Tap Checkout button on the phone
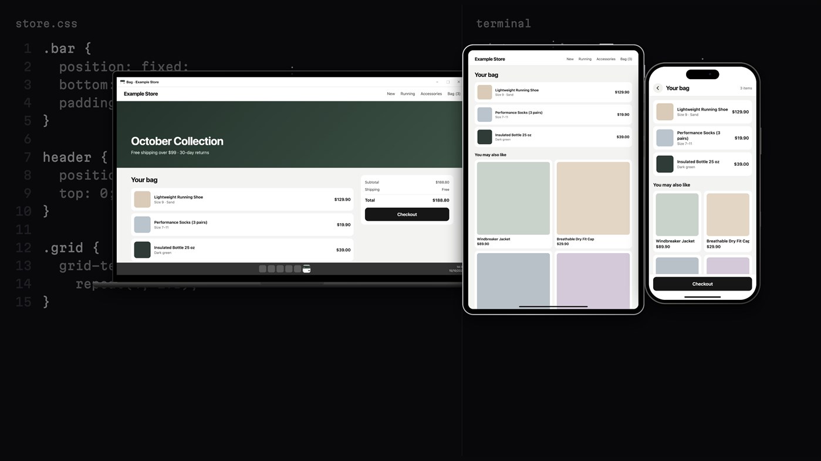 click(702, 284)
